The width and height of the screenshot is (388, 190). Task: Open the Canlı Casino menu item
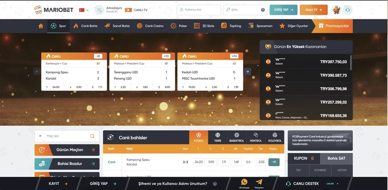pos(150,26)
